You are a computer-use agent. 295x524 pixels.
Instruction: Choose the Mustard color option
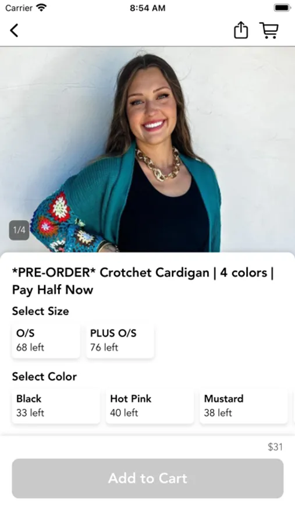tap(244, 406)
